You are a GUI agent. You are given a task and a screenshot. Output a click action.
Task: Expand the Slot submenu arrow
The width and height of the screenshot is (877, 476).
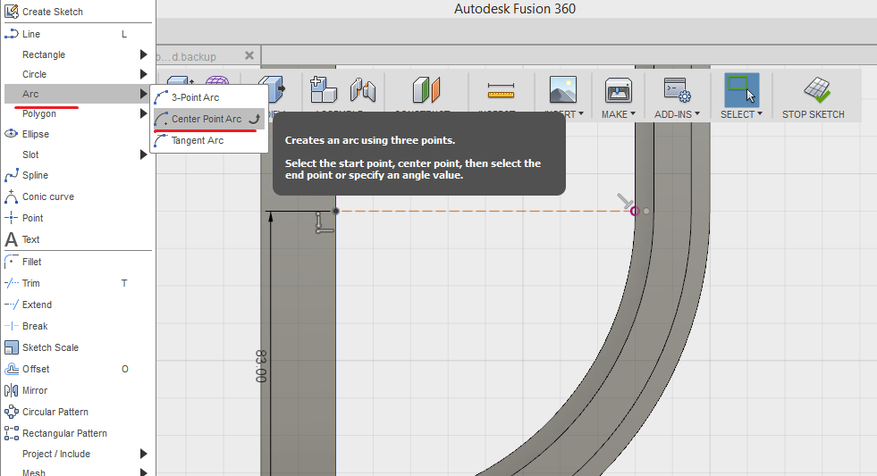click(143, 154)
